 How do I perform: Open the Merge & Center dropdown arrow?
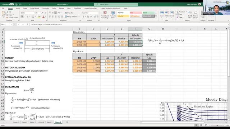pyautogui.click(x=79, y=17)
